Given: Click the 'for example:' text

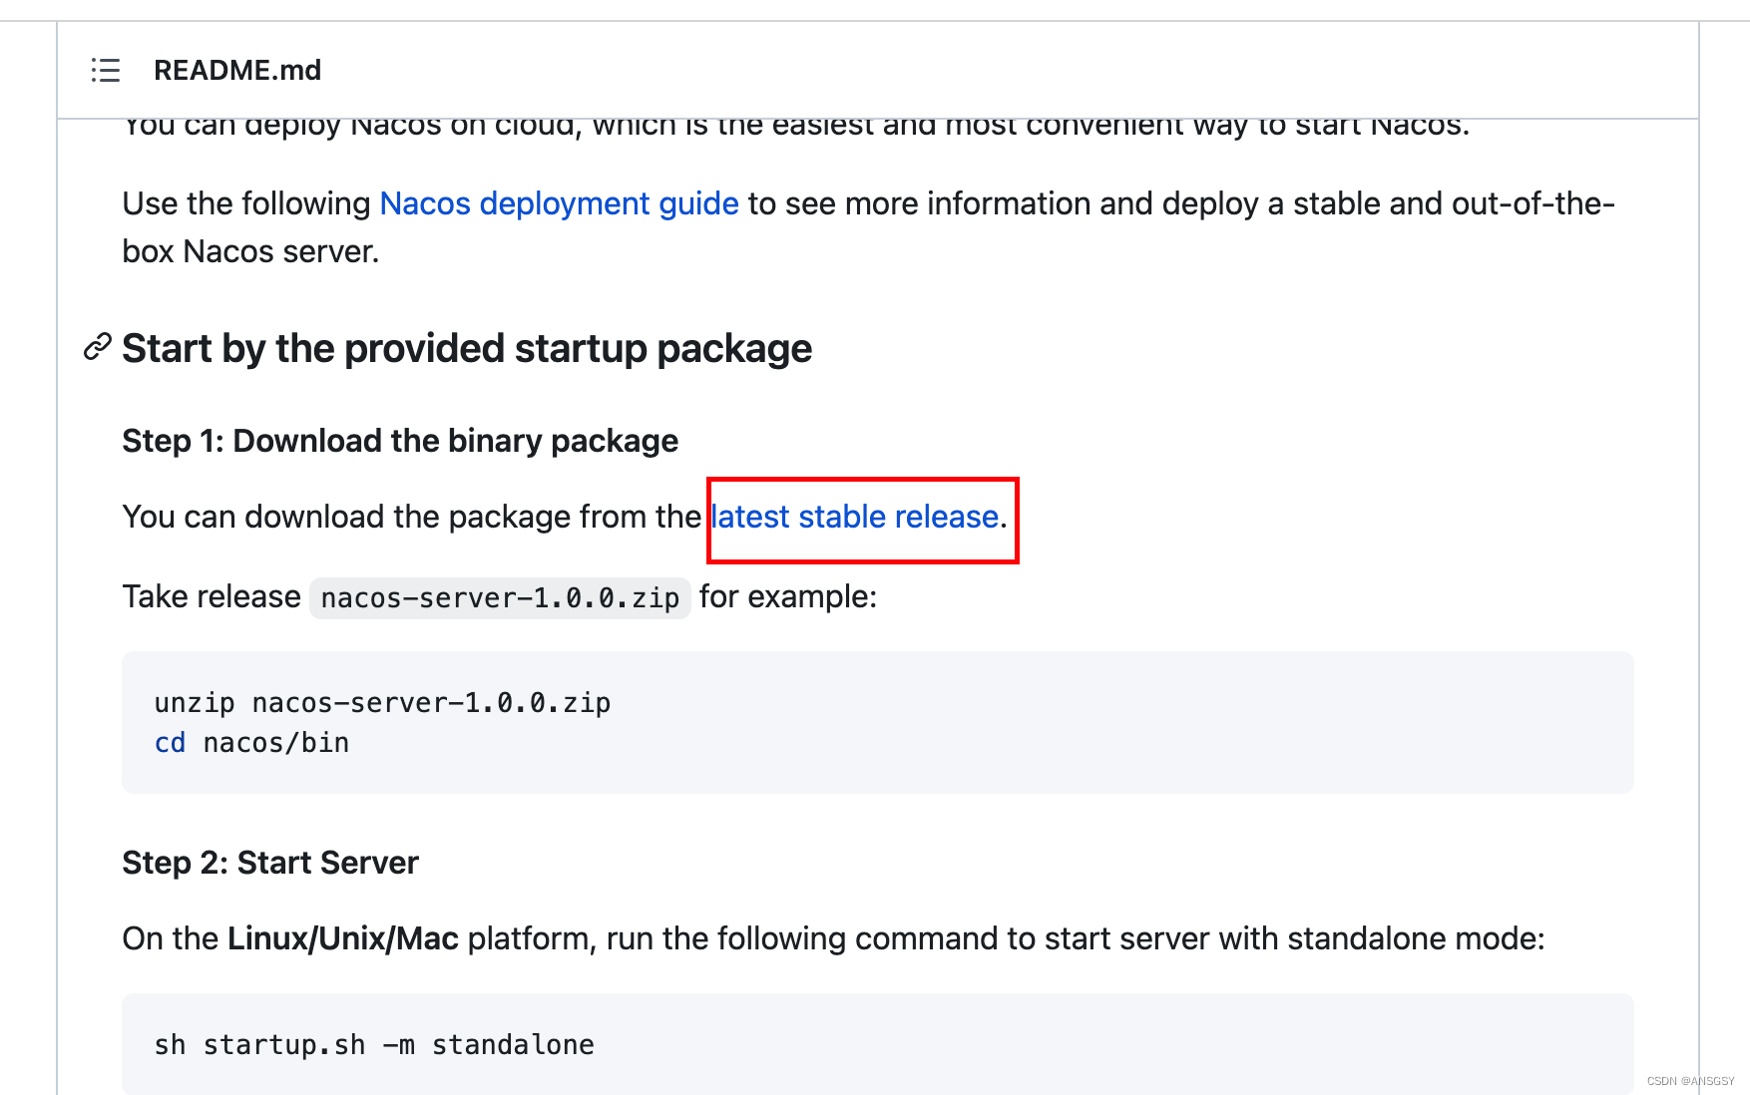Looking at the screenshot, I should (x=788, y=596).
